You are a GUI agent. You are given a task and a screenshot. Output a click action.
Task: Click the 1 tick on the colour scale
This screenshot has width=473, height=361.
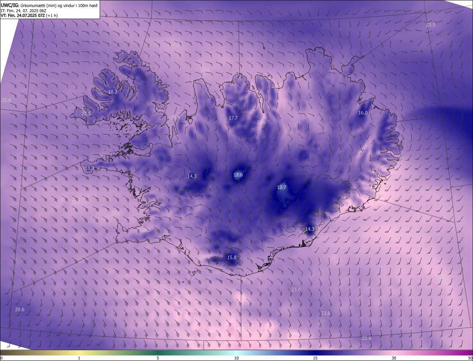79,358
